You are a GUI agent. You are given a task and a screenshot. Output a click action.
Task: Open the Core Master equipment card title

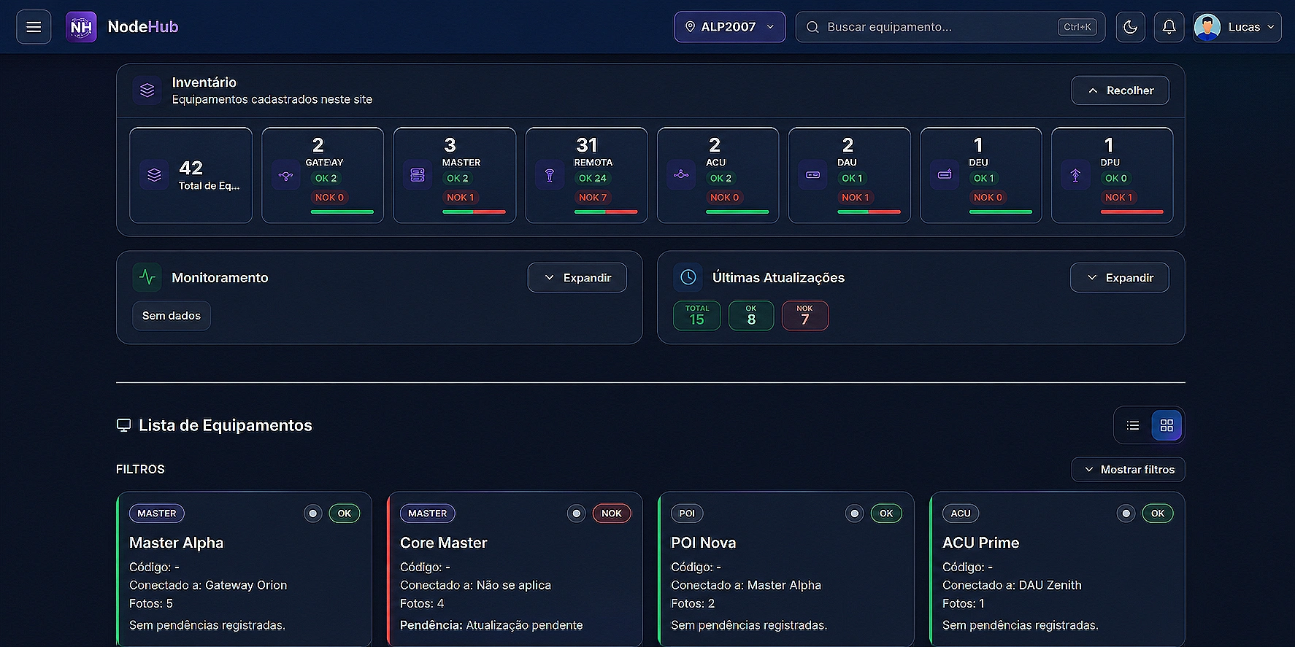point(444,543)
